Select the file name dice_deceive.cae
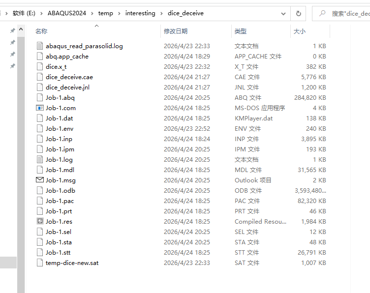Image resolution: width=370 pixels, height=293 pixels. pyautogui.click(x=69, y=77)
